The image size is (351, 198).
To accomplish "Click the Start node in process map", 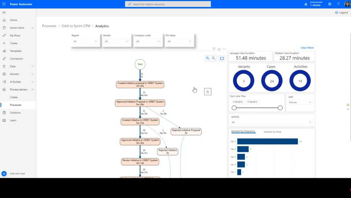I will click(x=140, y=64).
